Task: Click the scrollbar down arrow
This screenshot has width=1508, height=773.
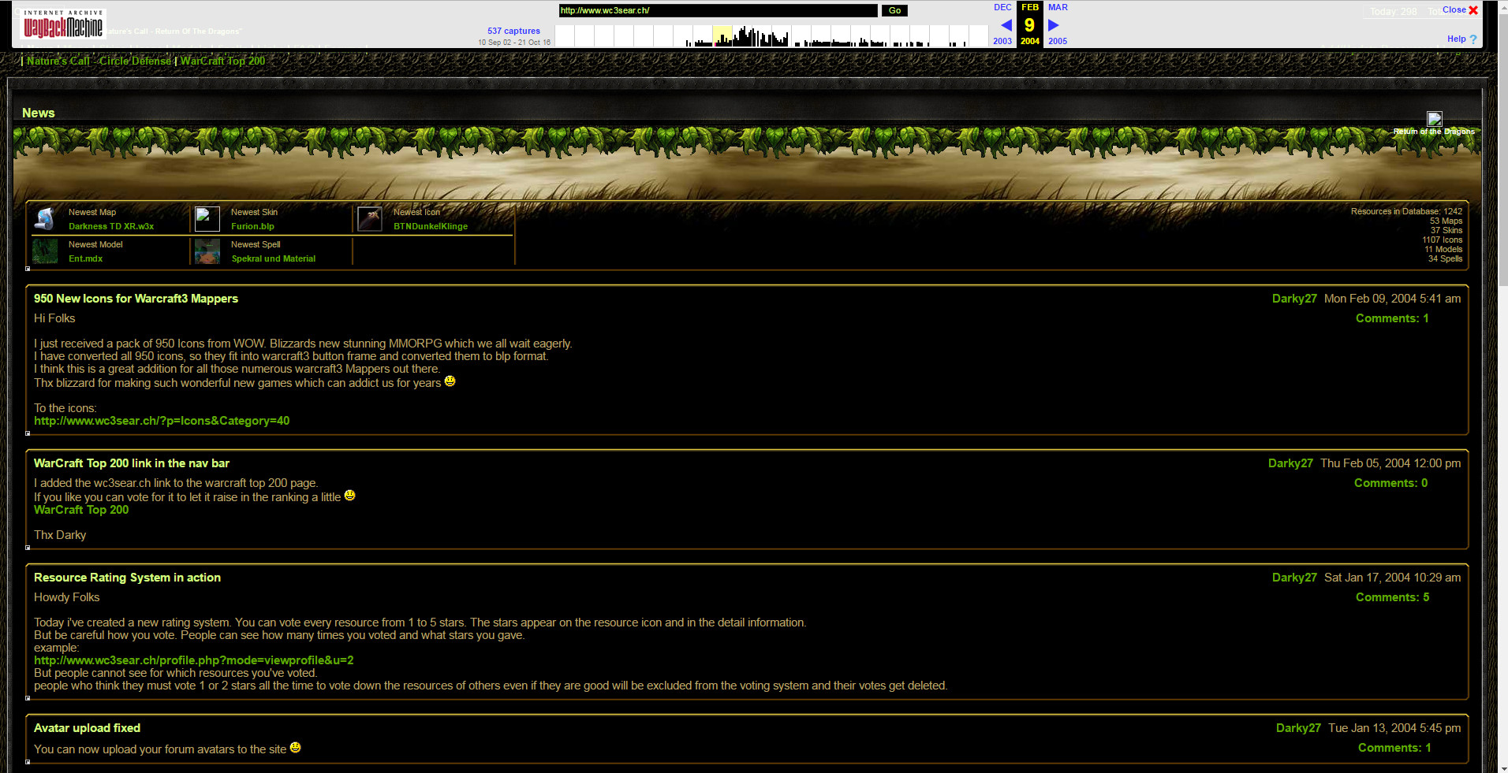Action: [1502, 767]
